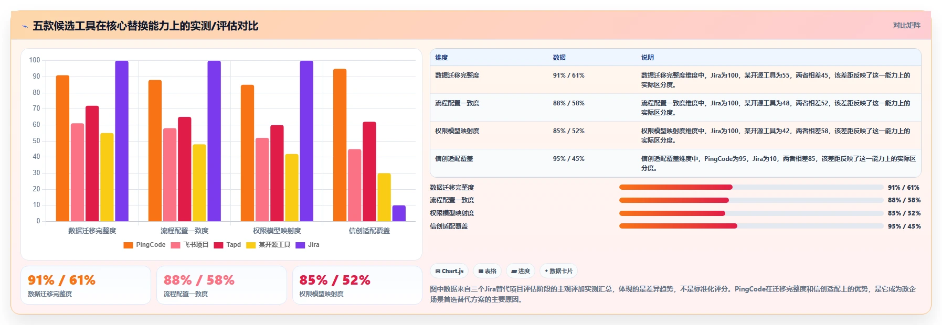Toggle the 某开源工具 legend series

(268, 245)
